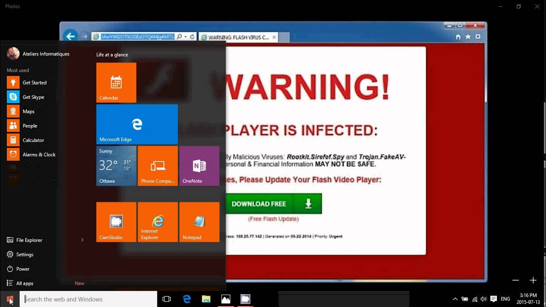Open File Explorer taskbar icon
546x307 pixels.
tap(206, 299)
